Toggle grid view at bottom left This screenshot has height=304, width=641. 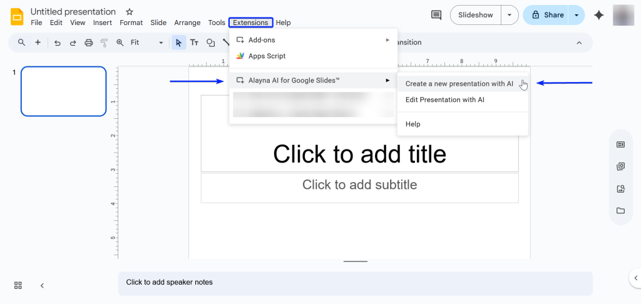click(x=18, y=285)
